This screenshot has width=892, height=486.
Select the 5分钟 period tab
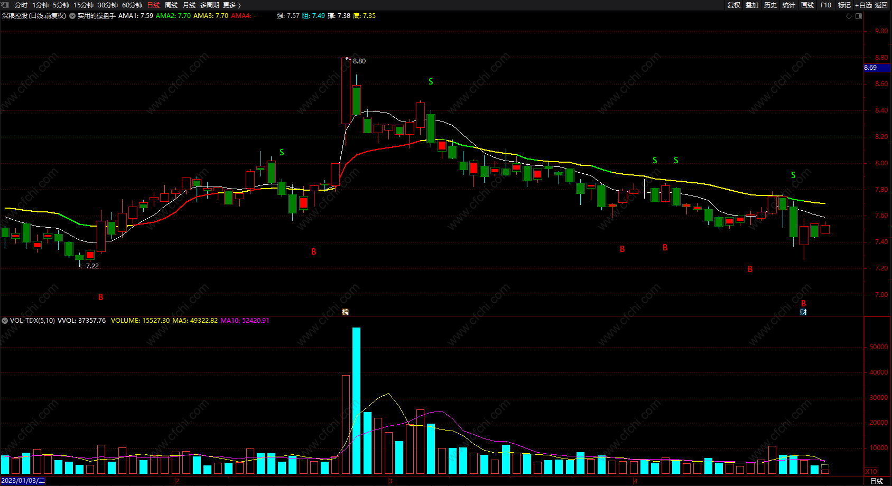[x=61, y=5]
